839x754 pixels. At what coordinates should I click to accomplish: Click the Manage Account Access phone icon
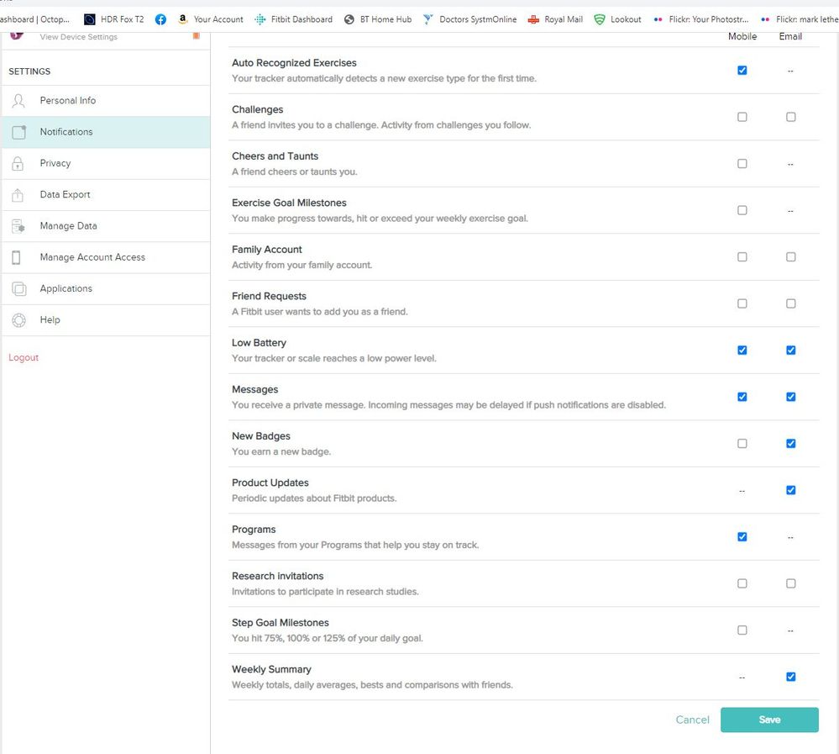(17, 257)
